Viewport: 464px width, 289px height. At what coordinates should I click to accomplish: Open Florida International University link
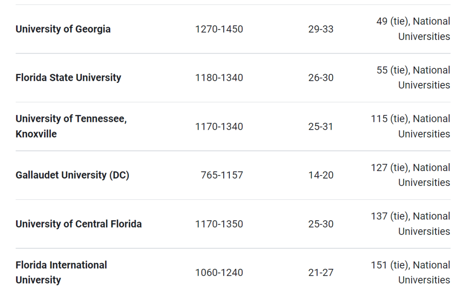click(x=61, y=272)
